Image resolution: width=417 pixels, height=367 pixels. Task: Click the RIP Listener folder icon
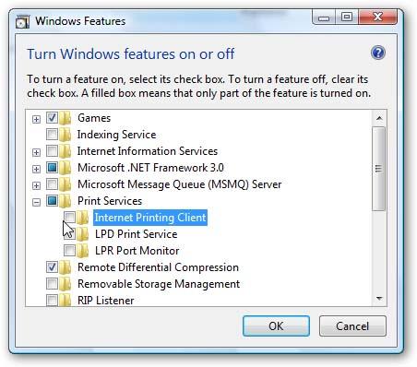[x=65, y=300]
